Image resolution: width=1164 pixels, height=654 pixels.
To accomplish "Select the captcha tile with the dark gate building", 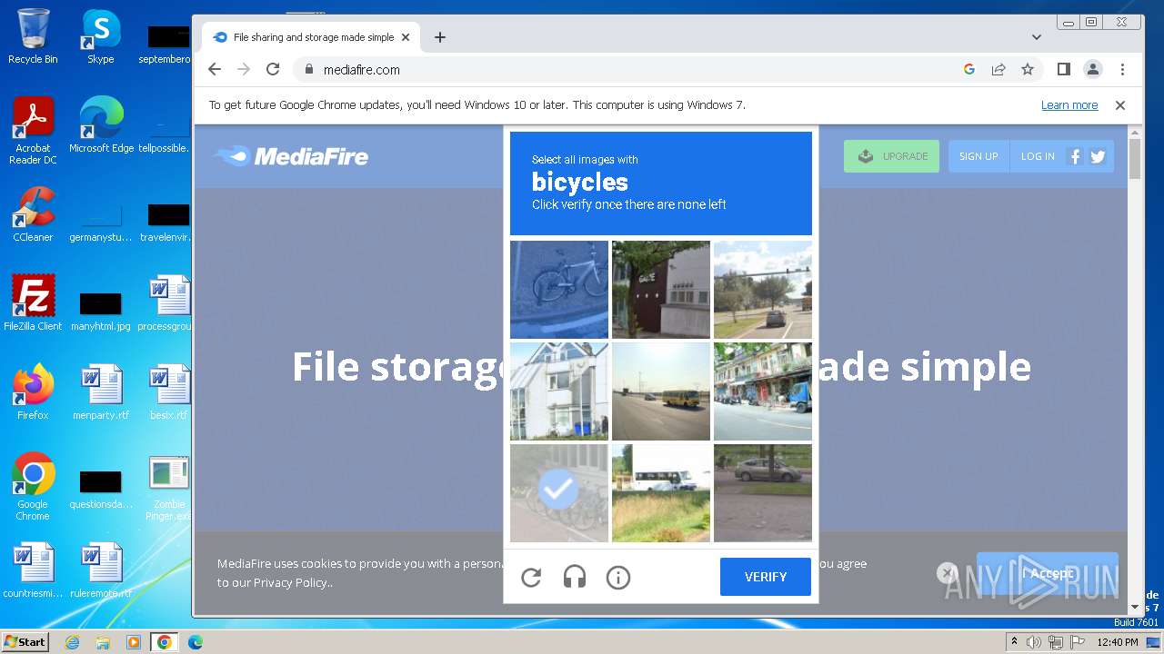I will pyautogui.click(x=661, y=290).
